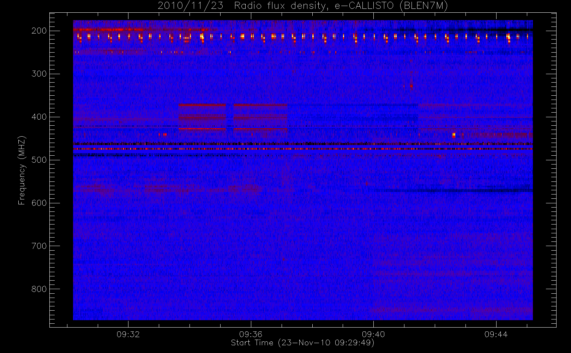Click the 300 frequency tick label
The image size is (571, 353).
tap(39, 74)
